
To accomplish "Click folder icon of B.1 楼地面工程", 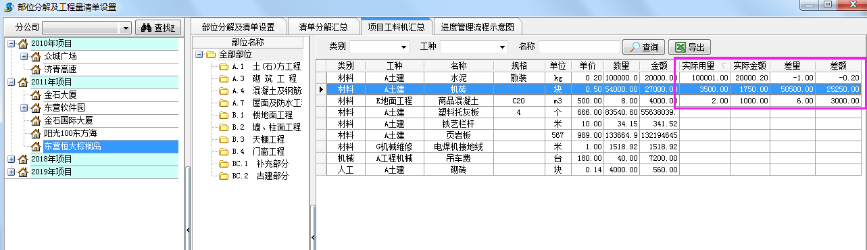I will click(x=224, y=115).
